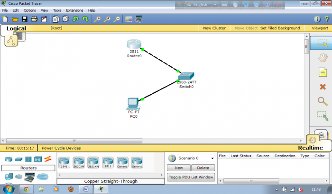Choose Hubs category icon

click(x=28, y=159)
